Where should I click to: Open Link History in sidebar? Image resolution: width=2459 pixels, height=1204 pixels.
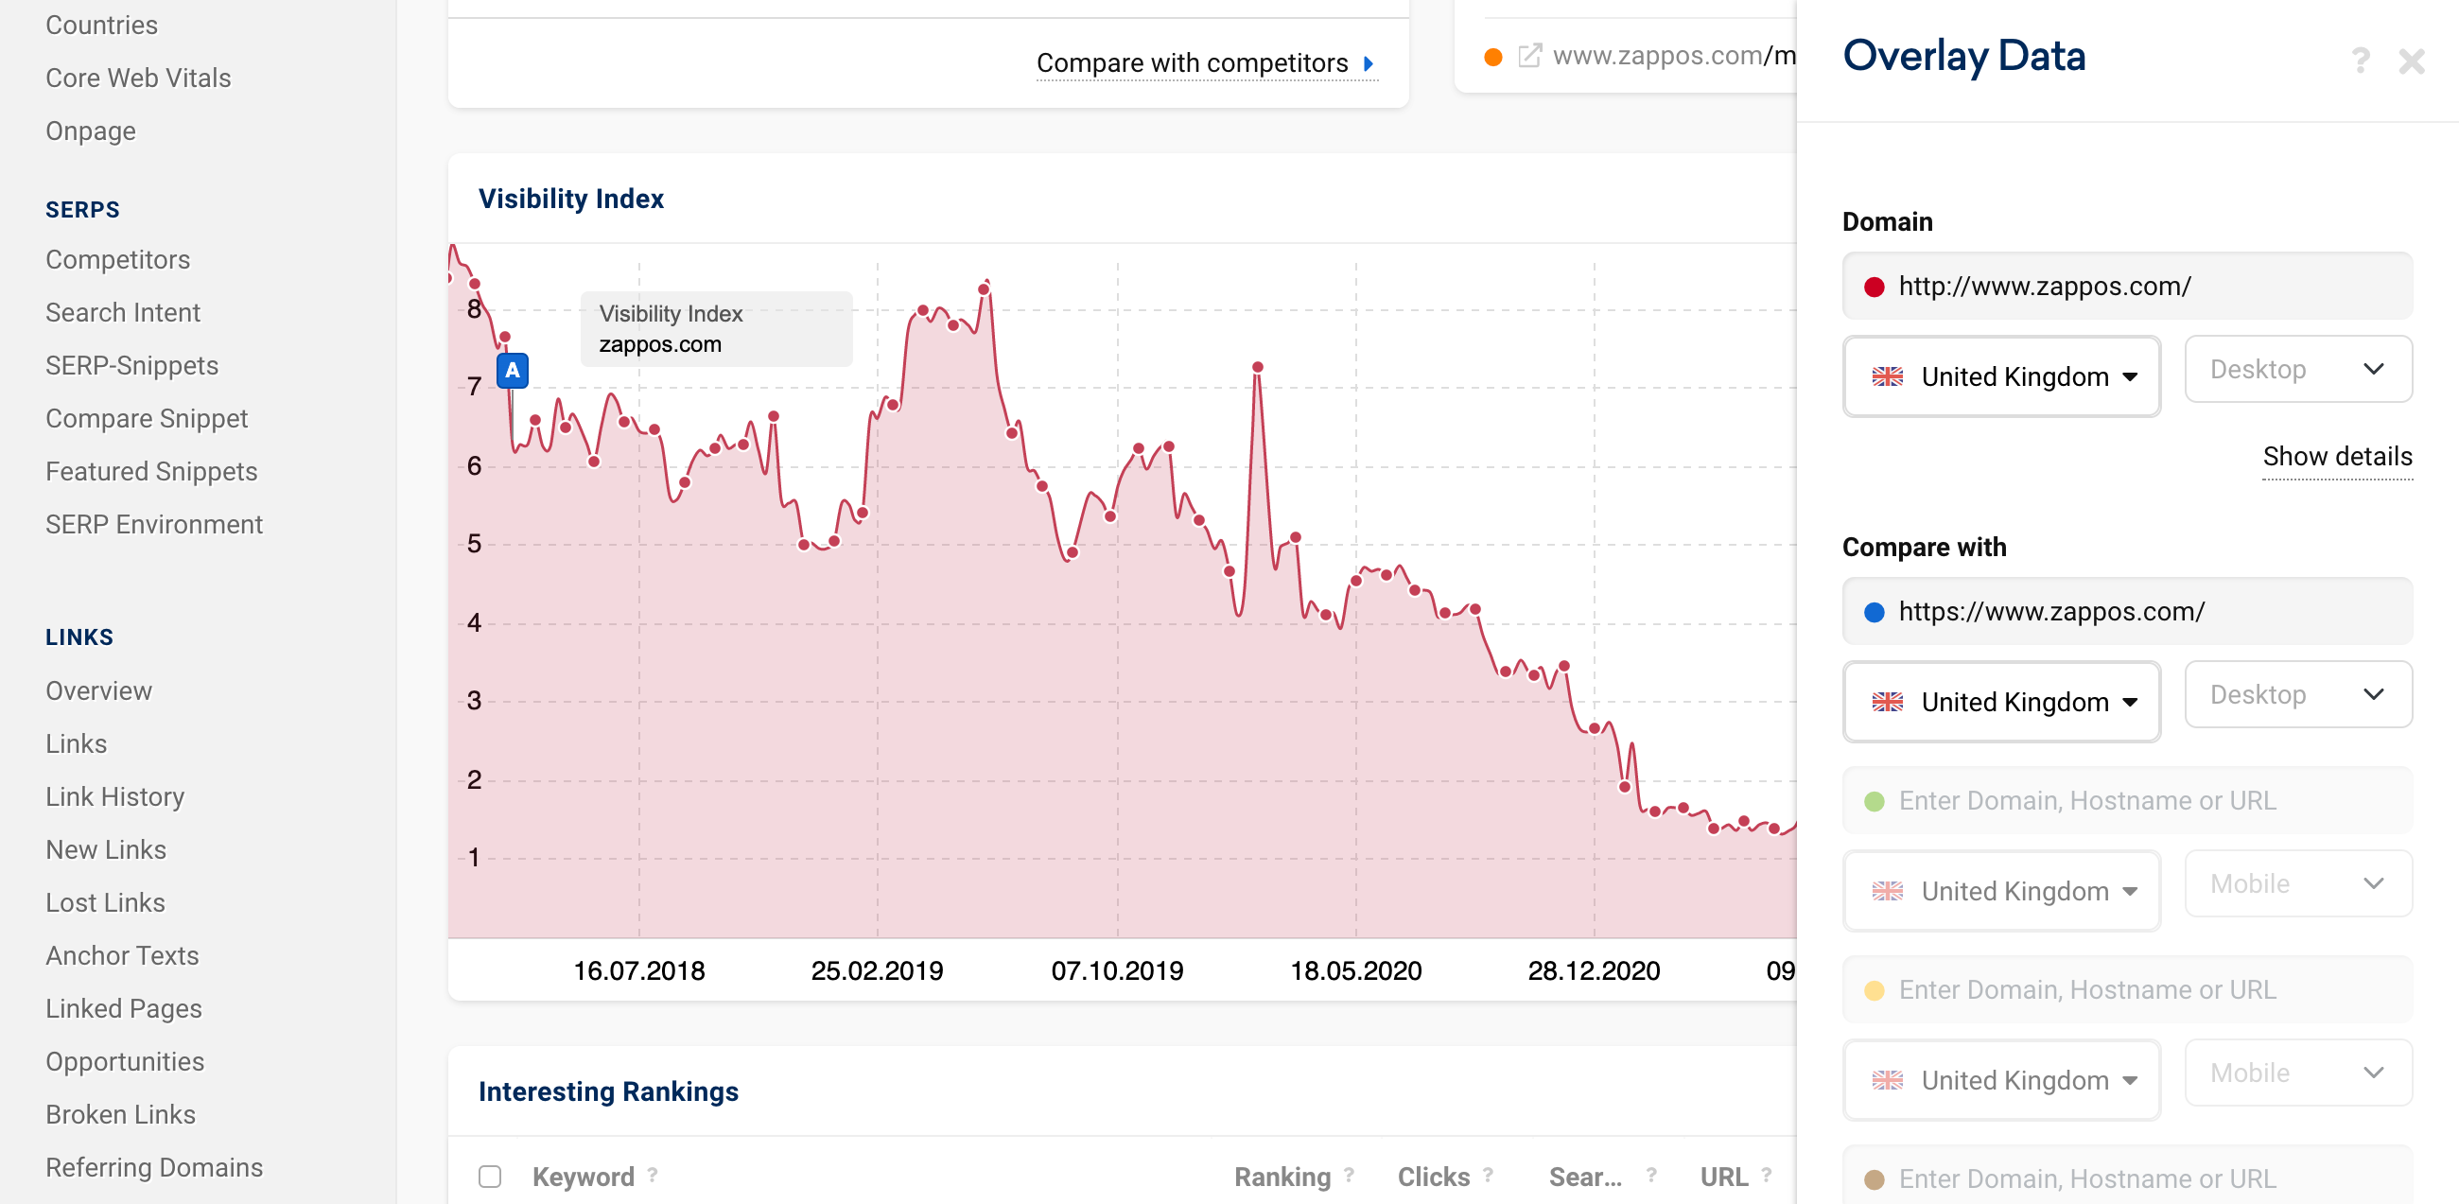pos(114,797)
